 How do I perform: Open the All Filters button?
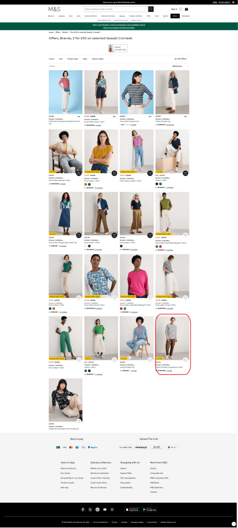[180, 59]
